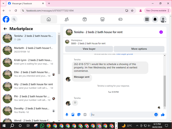Click chat scrollbar up arrow
The image size is (172, 129).
coord(165,55)
